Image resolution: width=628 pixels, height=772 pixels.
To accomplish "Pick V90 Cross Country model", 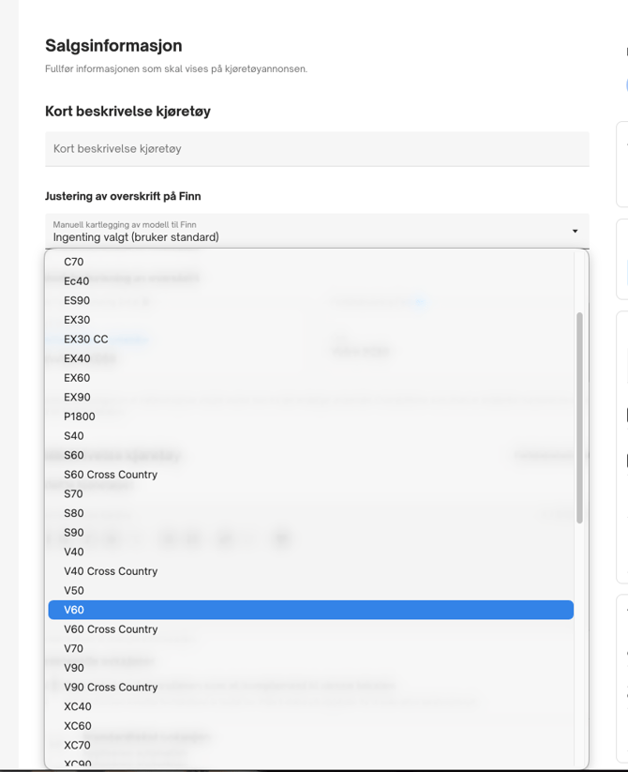I will (x=111, y=688).
